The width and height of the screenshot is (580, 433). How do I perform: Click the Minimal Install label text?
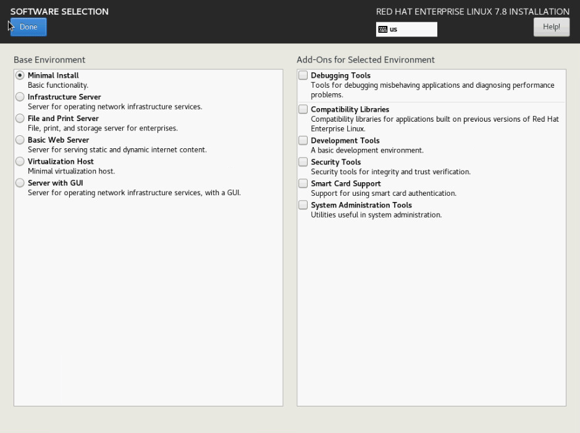(53, 75)
